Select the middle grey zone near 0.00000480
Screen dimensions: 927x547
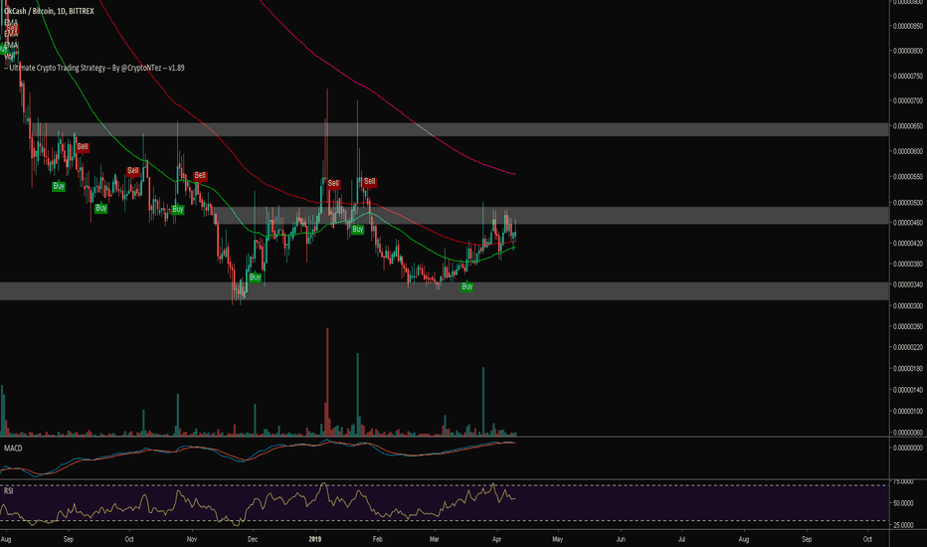click(x=550, y=215)
